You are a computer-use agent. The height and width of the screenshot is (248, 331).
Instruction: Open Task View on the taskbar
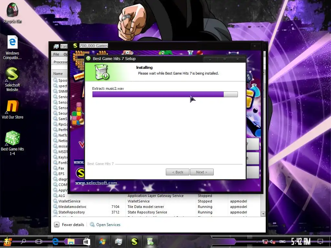coord(39,242)
